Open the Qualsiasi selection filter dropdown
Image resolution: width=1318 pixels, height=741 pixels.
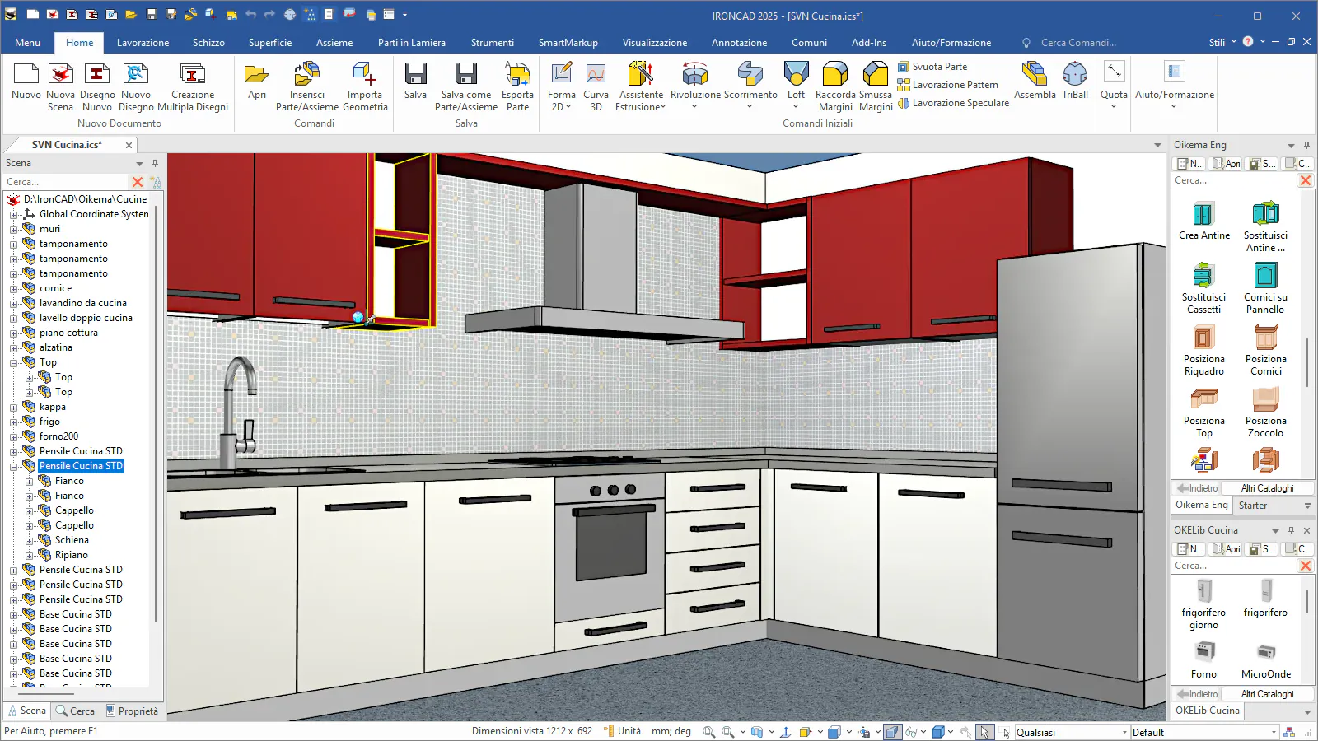pyautogui.click(x=1124, y=732)
